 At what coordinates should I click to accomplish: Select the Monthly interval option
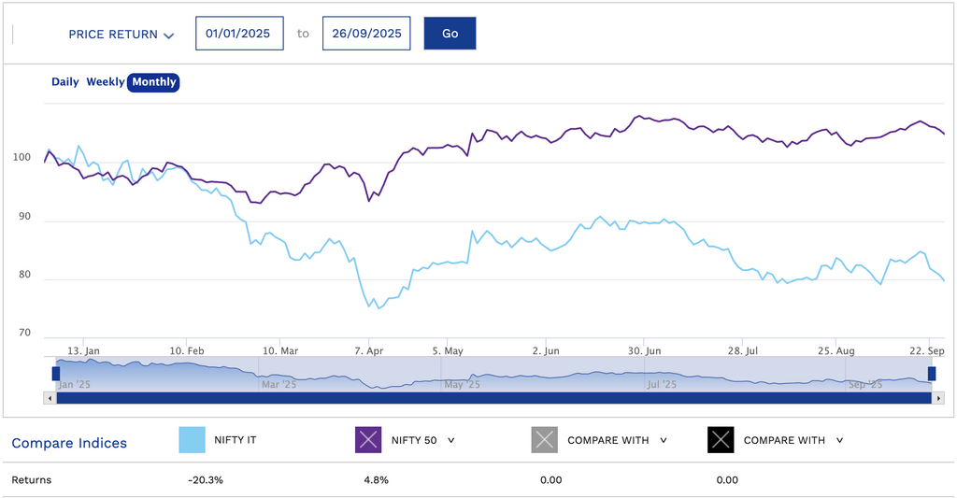click(x=154, y=82)
